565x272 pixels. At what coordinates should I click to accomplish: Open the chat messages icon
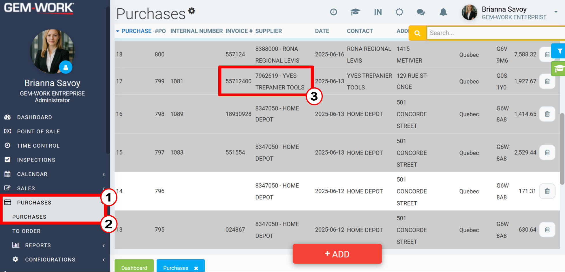(421, 12)
